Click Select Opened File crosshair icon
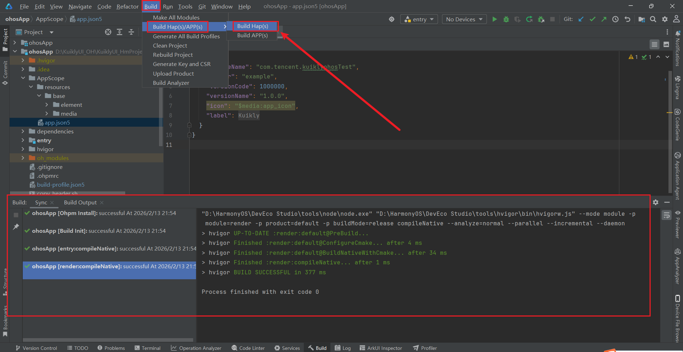The height and width of the screenshot is (352, 683). coord(108,32)
